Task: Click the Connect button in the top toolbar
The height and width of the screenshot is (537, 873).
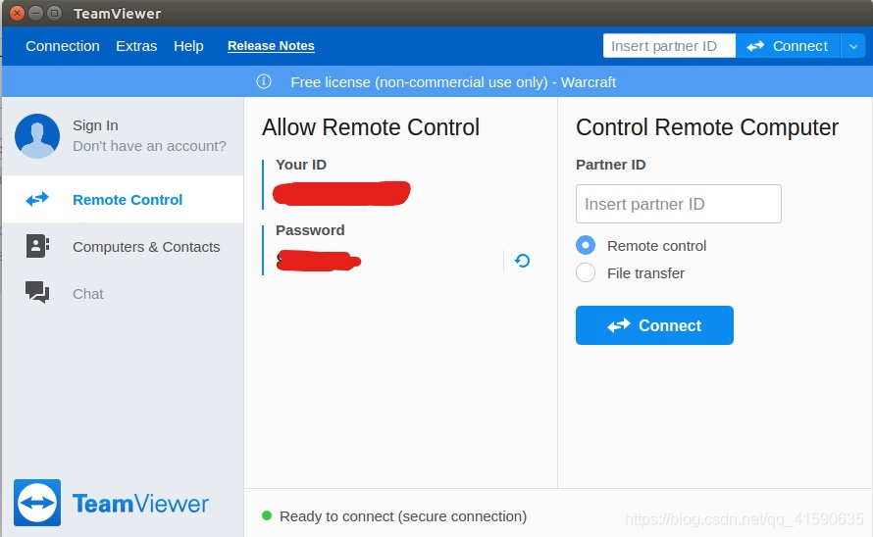Action: [x=788, y=46]
